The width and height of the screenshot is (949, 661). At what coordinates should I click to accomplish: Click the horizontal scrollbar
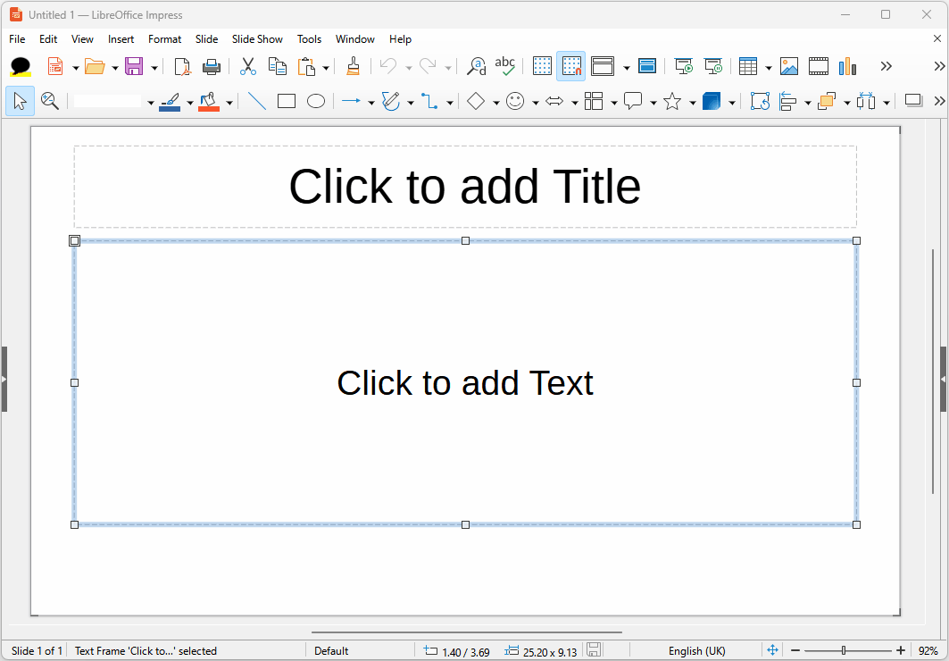(467, 632)
